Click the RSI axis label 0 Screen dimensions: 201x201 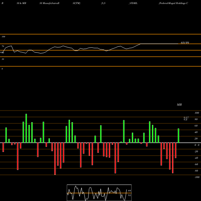point(2,69)
